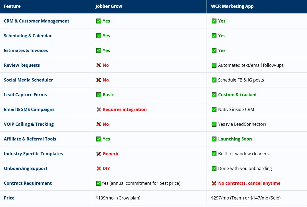The height and width of the screenshot is (207, 307).
Task: Click red X icon beside DIY
Action: (x=99, y=168)
